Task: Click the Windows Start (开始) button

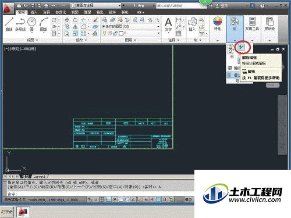Action: [7, 212]
